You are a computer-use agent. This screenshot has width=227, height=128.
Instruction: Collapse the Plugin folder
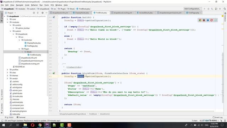[x=19, y=49]
